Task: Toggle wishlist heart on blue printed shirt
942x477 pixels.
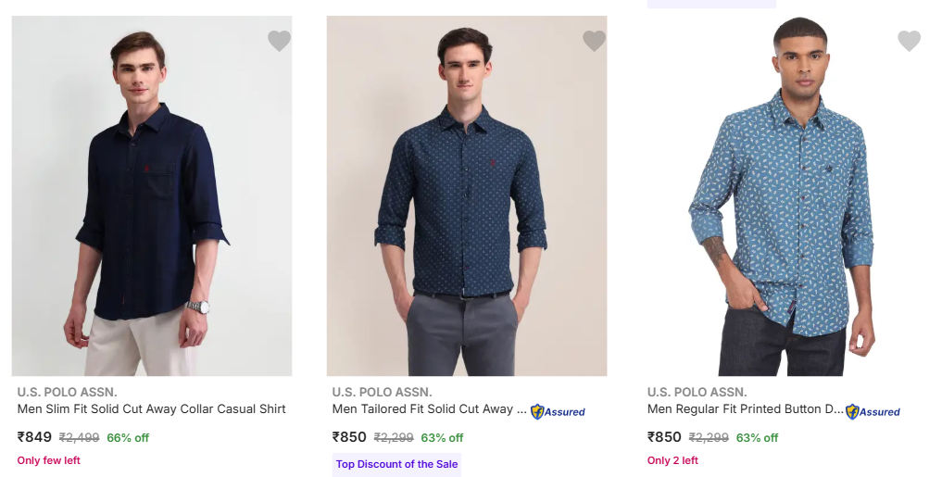Action: pyautogui.click(x=909, y=41)
